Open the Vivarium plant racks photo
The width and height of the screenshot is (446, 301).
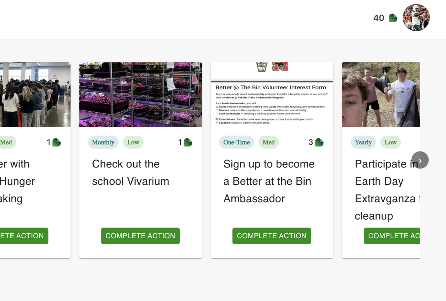tap(140, 95)
